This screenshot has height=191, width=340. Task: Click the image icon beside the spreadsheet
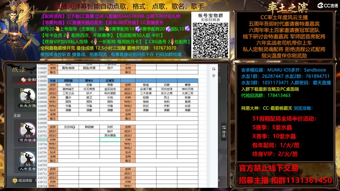point(214,69)
